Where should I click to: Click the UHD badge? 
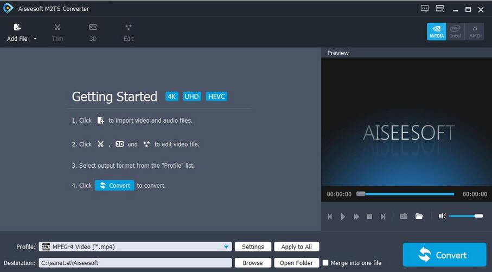(x=191, y=97)
